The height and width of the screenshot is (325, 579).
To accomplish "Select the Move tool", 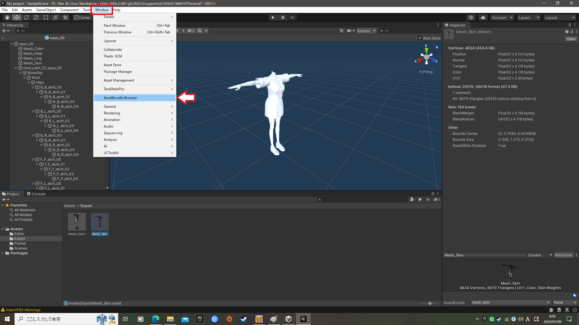I will 17,17.
